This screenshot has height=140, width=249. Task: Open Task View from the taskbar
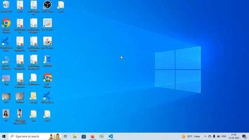[x=65, y=136]
